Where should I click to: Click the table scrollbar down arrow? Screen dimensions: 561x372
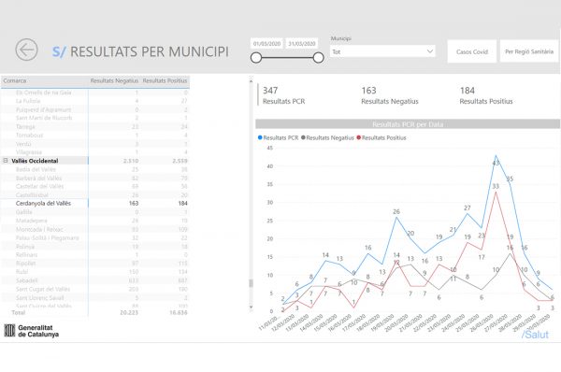(x=251, y=307)
